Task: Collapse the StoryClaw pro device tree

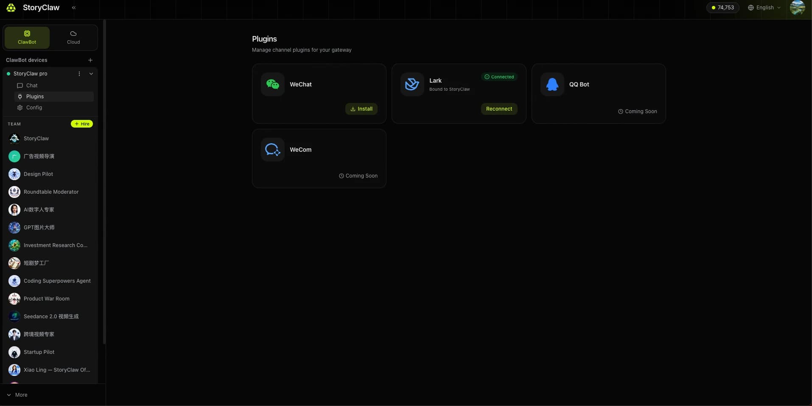Action: click(91, 74)
